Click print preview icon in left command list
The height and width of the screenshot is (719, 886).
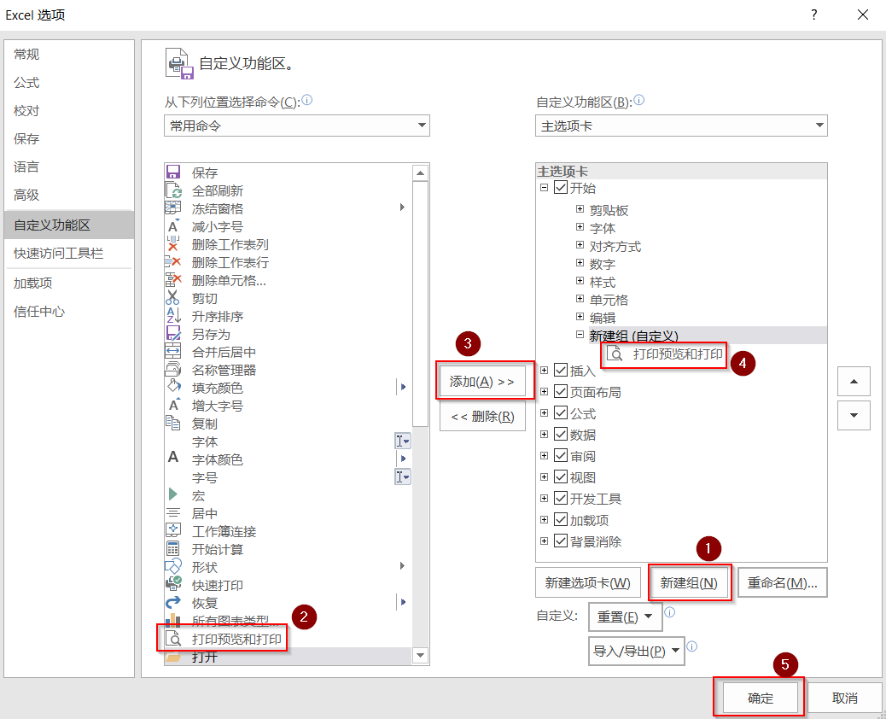[173, 639]
